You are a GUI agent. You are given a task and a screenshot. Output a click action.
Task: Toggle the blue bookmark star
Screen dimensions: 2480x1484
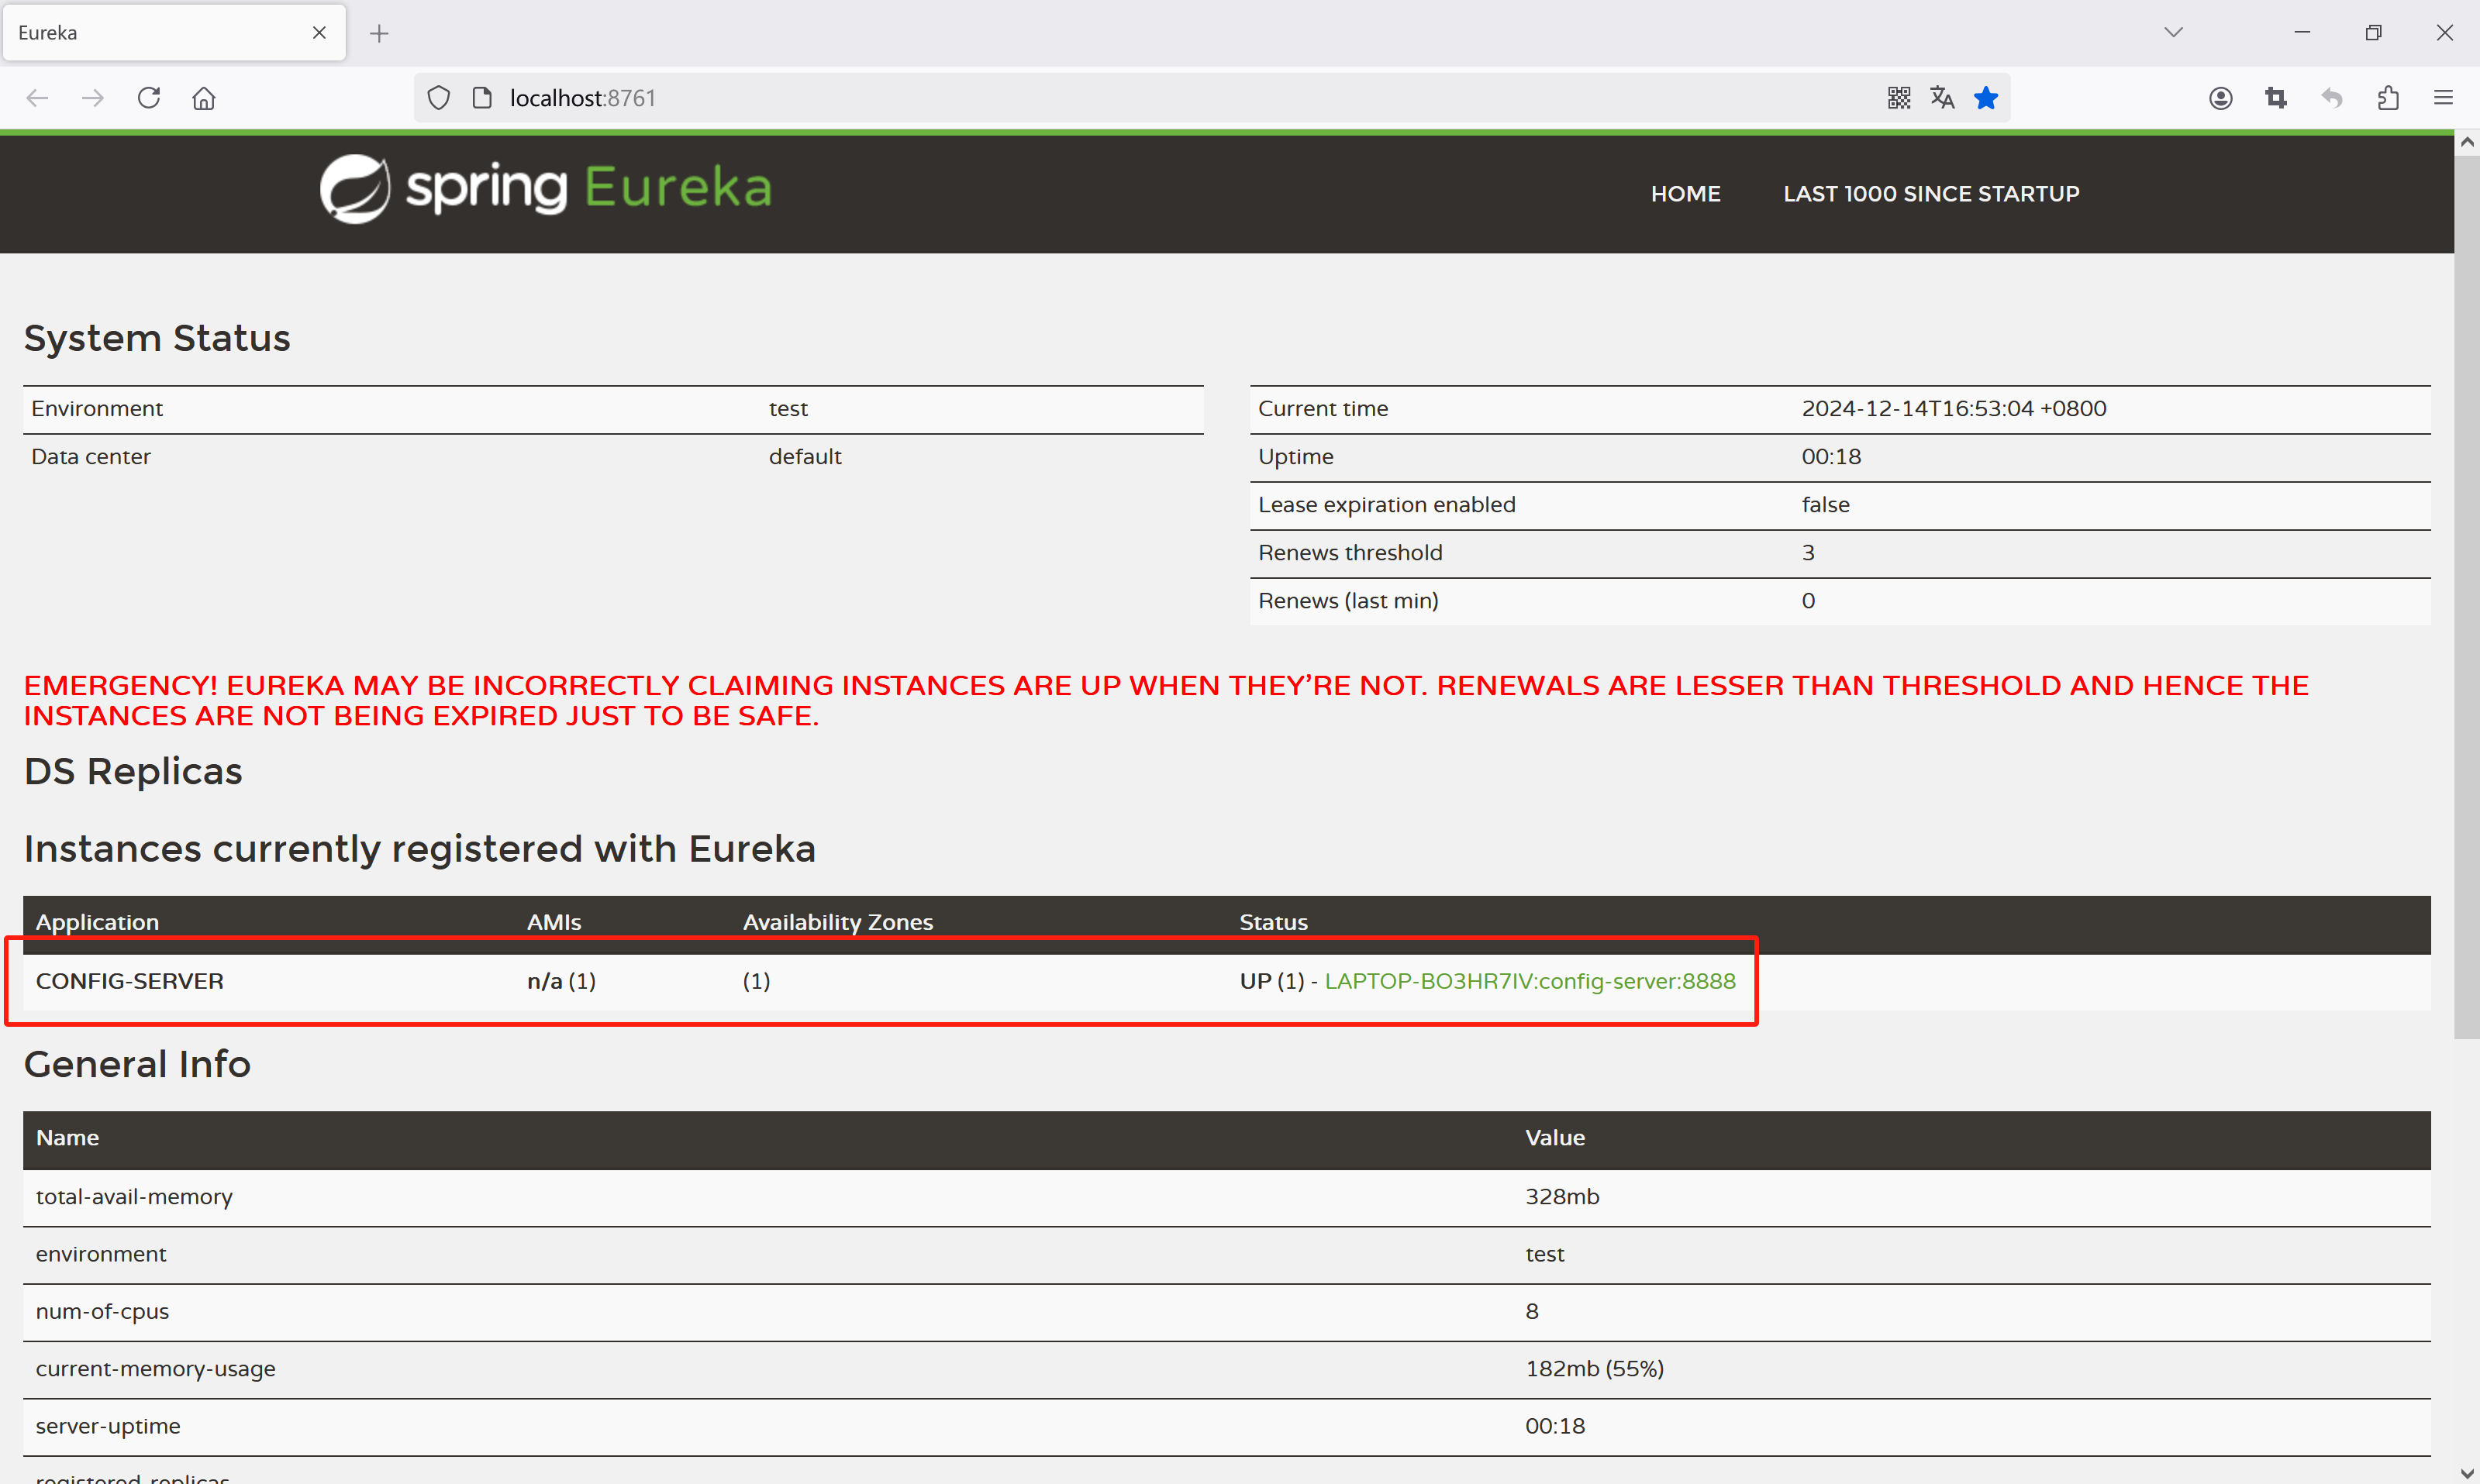pos(1986,98)
